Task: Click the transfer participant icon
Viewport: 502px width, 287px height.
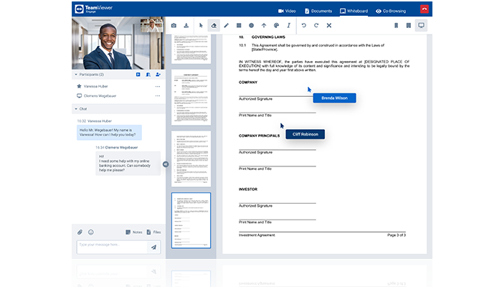Action: click(x=148, y=75)
